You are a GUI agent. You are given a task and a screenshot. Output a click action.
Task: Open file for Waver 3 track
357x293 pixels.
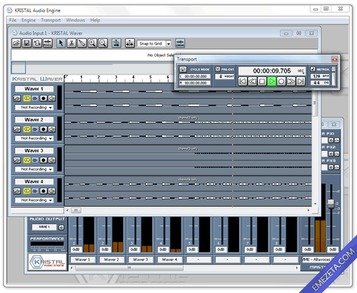(x=17, y=160)
